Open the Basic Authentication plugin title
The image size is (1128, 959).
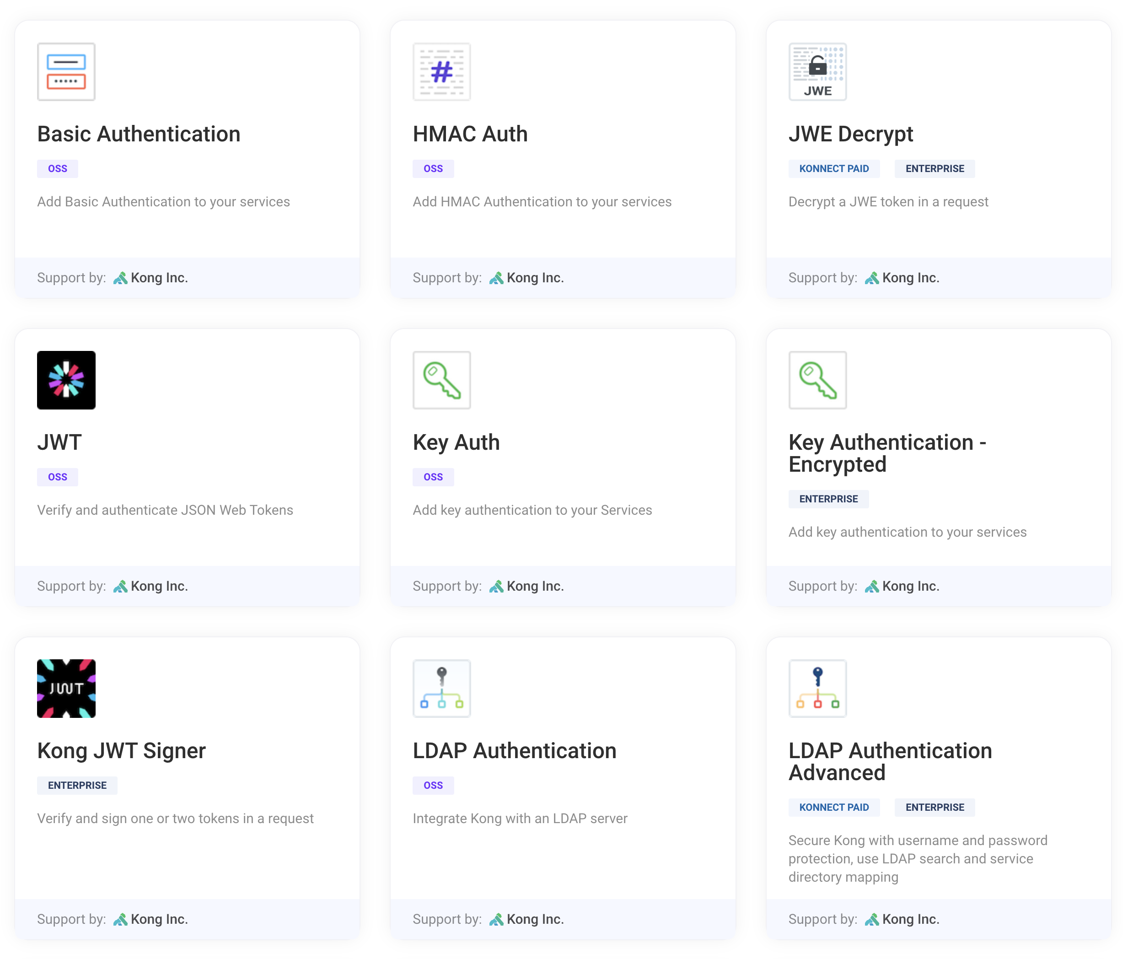[139, 134]
